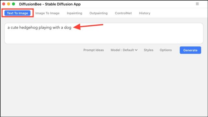Click the DiffusionBee window title text
208x117 pixels.
coord(50,4)
